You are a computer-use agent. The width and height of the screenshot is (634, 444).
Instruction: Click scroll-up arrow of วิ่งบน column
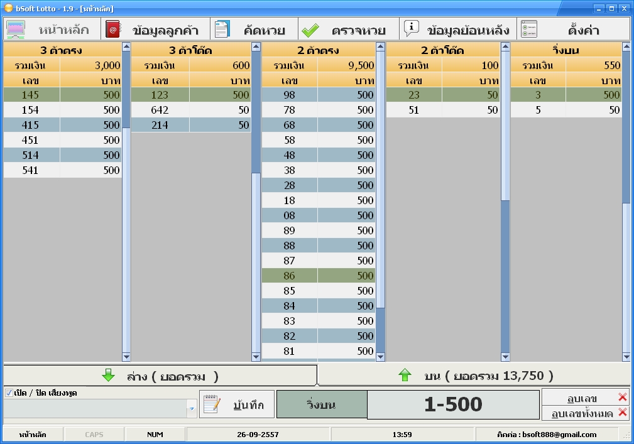626,46
